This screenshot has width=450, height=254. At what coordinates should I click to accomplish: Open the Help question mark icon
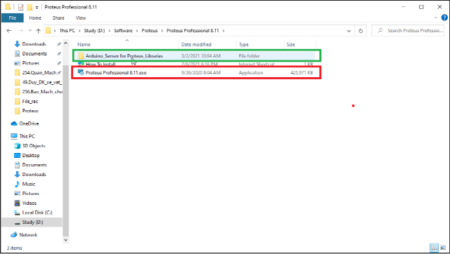(444, 18)
